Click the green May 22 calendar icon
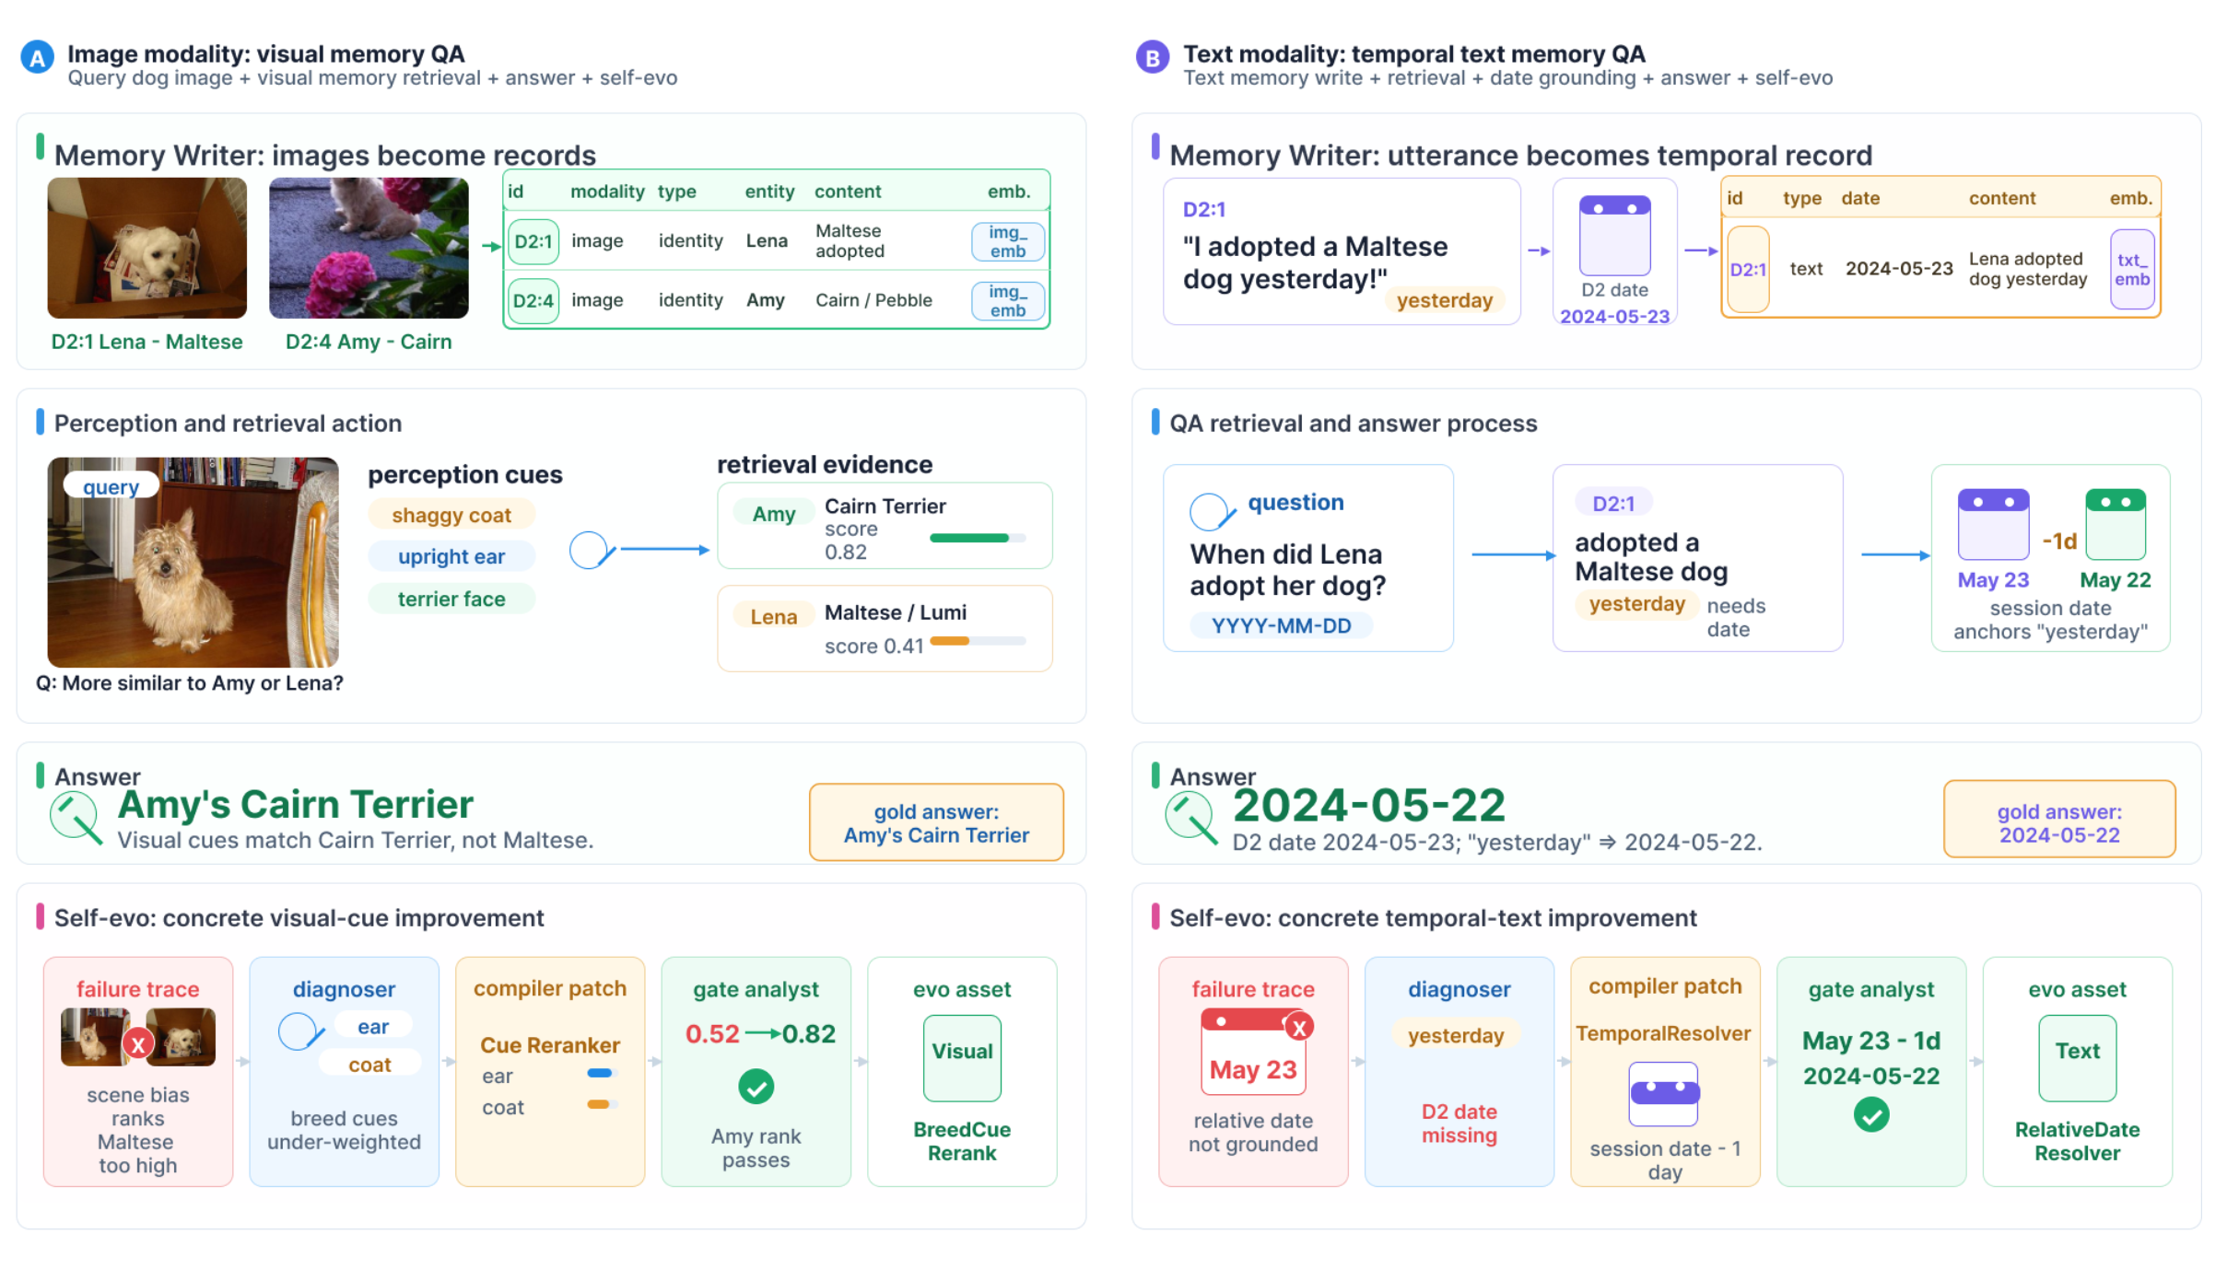2239x1269 pixels. pos(2115,524)
